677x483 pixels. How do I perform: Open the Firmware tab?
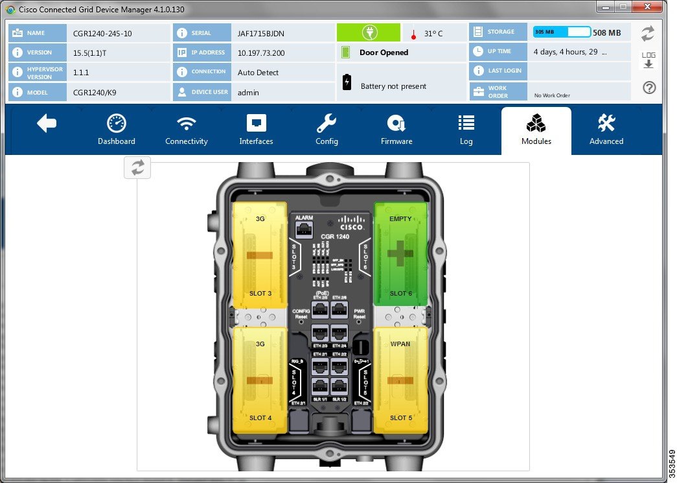pos(396,130)
